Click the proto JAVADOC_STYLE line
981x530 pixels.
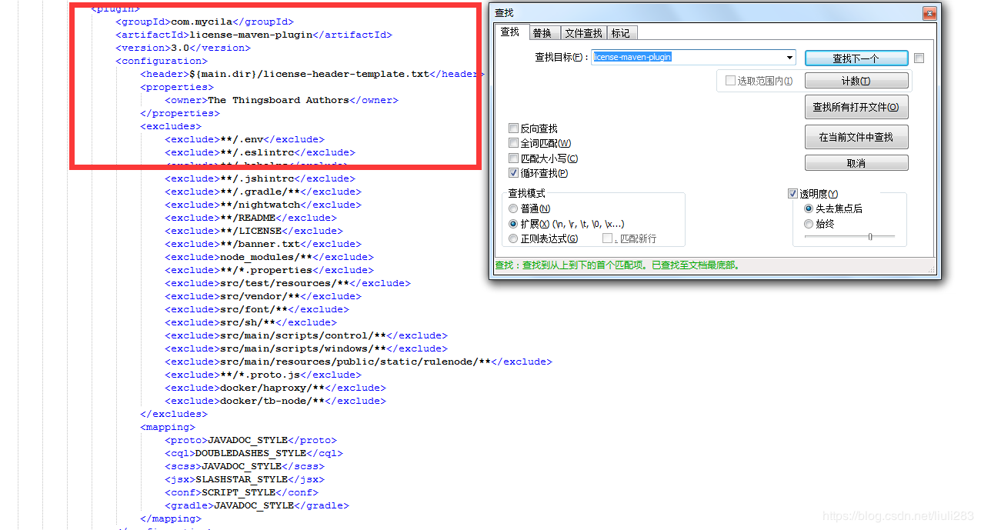pyautogui.click(x=251, y=440)
